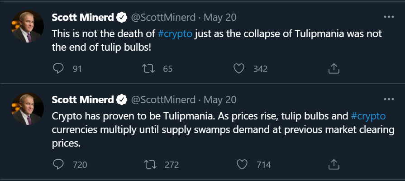Click #crypto hashtag in first tweet
The width and height of the screenshot is (405, 181).
pyautogui.click(x=177, y=34)
